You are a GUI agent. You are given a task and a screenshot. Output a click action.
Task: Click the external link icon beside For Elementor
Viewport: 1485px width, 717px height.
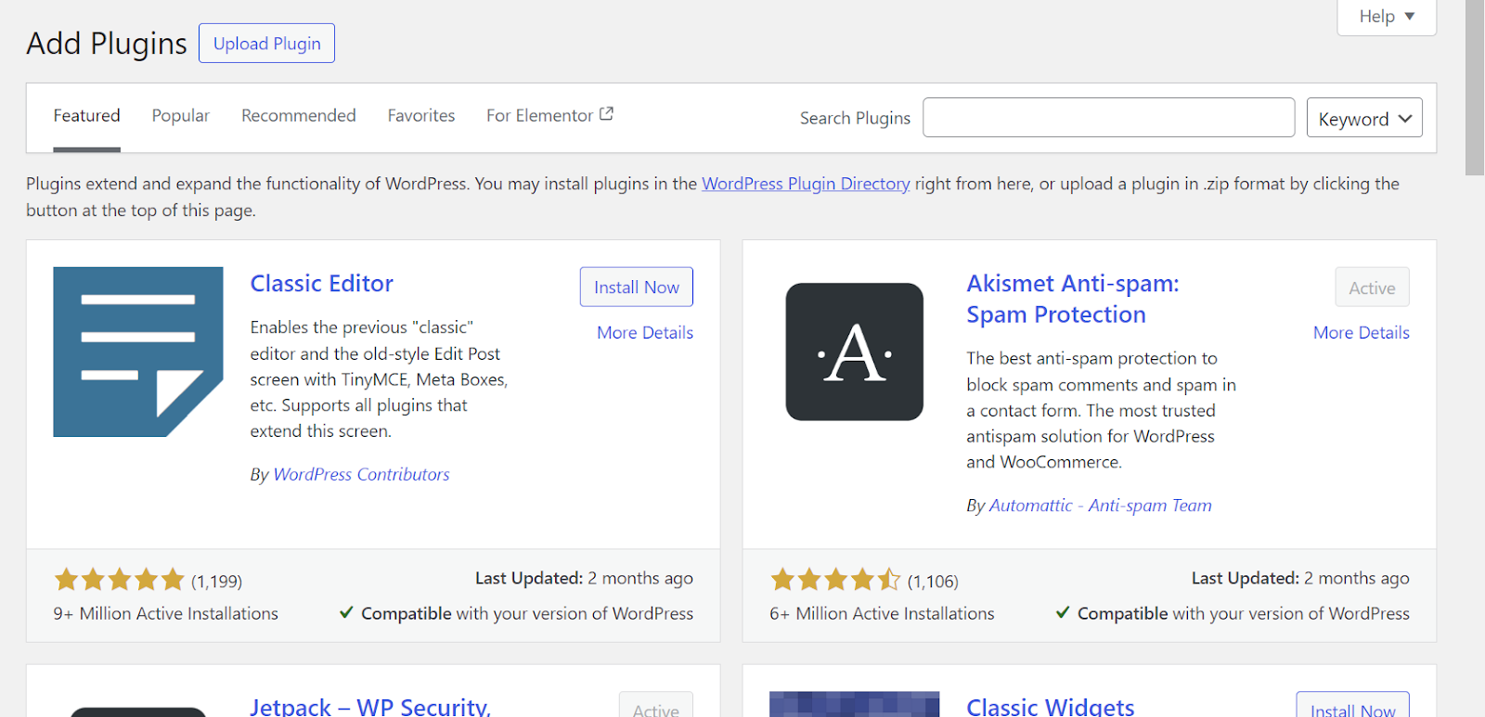tap(606, 114)
